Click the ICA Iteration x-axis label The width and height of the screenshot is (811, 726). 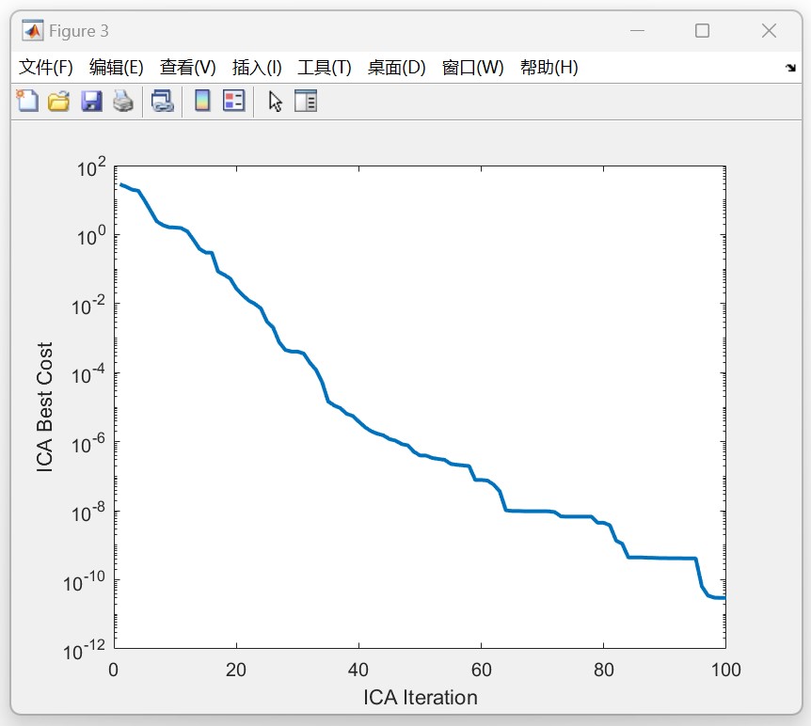[x=420, y=698]
